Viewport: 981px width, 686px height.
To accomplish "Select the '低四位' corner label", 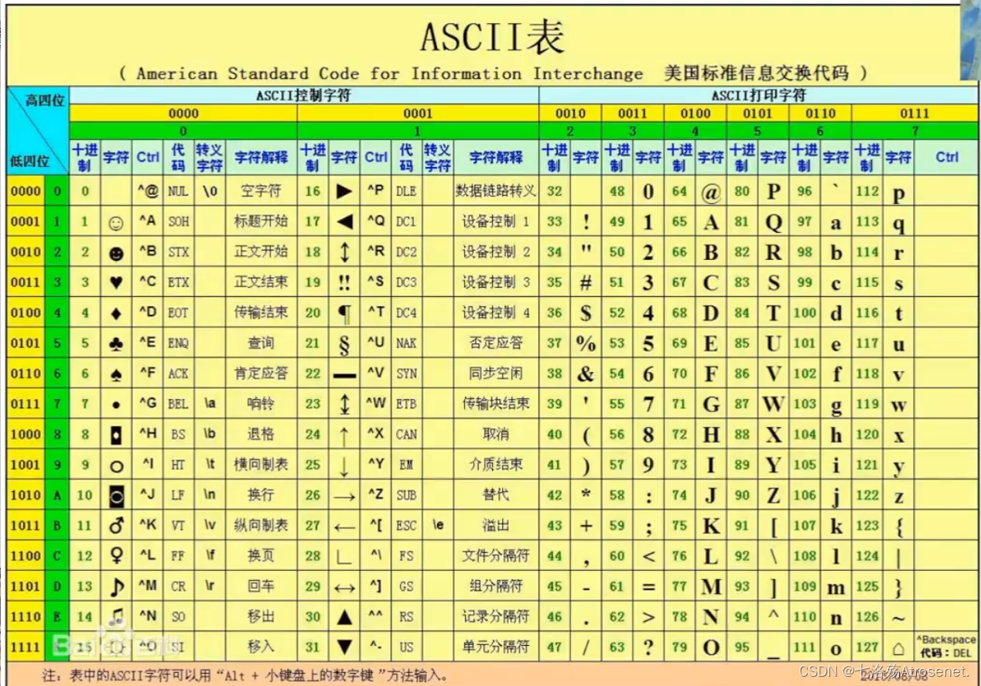I will click(x=29, y=162).
